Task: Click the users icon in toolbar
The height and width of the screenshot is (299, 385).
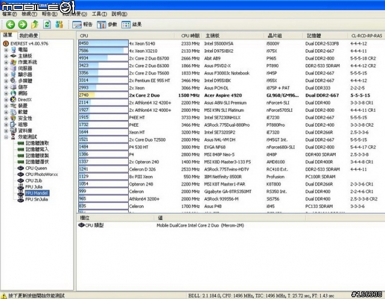Action: [x=59, y=24]
